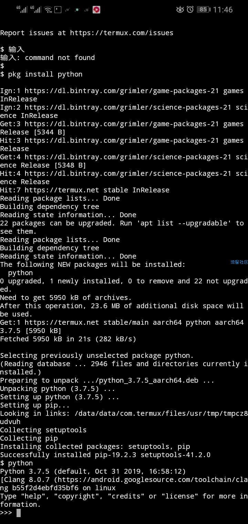The image size is (248, 524).
Task: Tap the 'pkg install python' command line
Action: pyautogui.click(x=41, y=74)
